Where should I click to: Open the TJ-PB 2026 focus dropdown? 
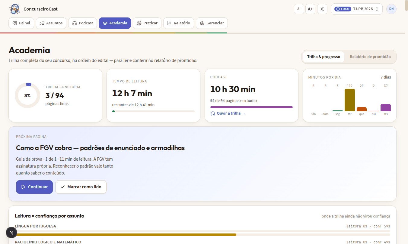coord(357,9)
